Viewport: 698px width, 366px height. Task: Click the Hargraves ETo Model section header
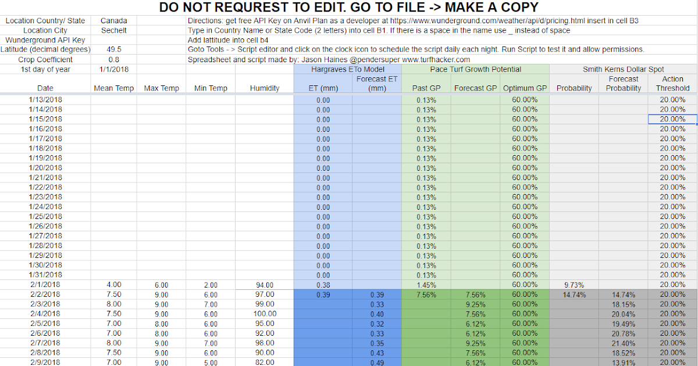click(347, 69)
